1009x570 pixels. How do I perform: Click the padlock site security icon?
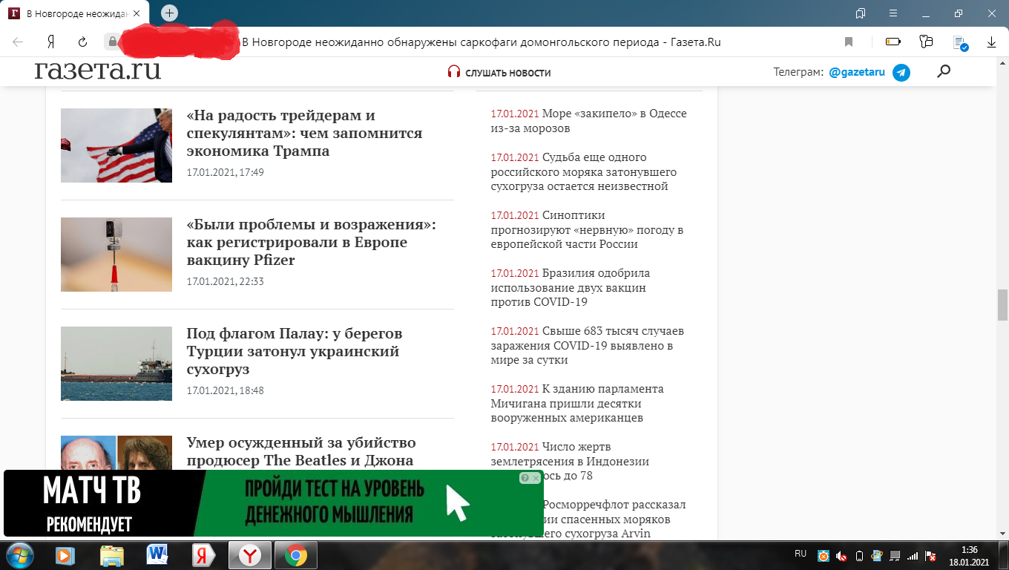tap(113, 42)
